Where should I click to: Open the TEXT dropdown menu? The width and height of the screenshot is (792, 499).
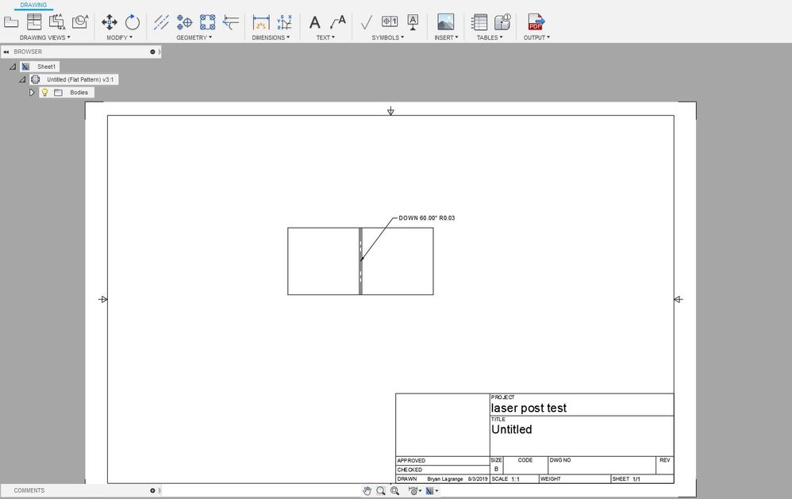coord(326,37)
